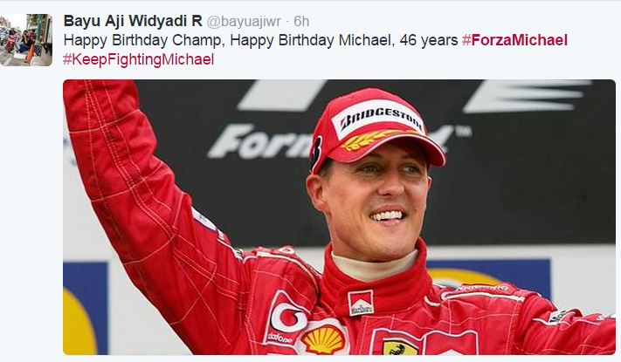
Task: Click the 'Happy Birthday Champ' tweet text
Action: [x=142, y=41]
